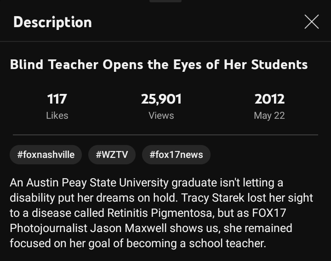
Task: Tap the drag handle above the panel
Action: click(x=165, y=1)
